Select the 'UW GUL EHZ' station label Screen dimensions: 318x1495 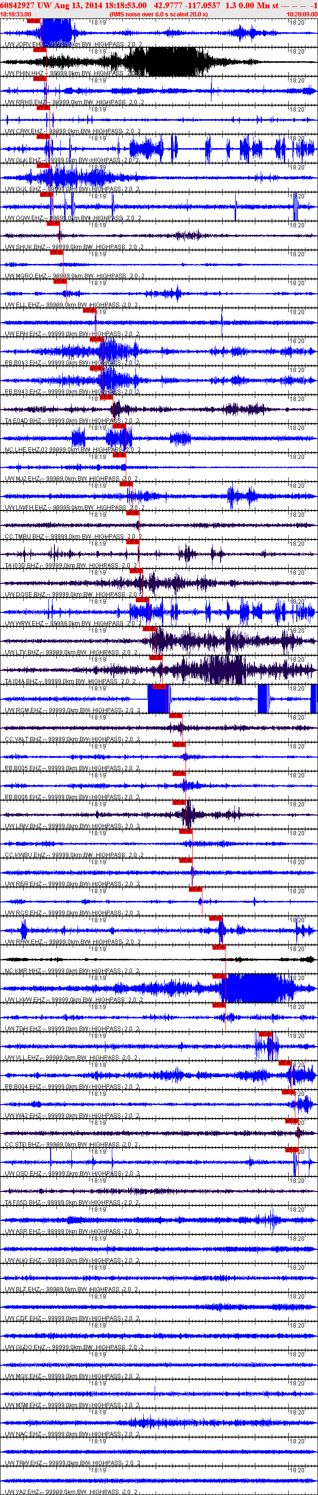23,190
